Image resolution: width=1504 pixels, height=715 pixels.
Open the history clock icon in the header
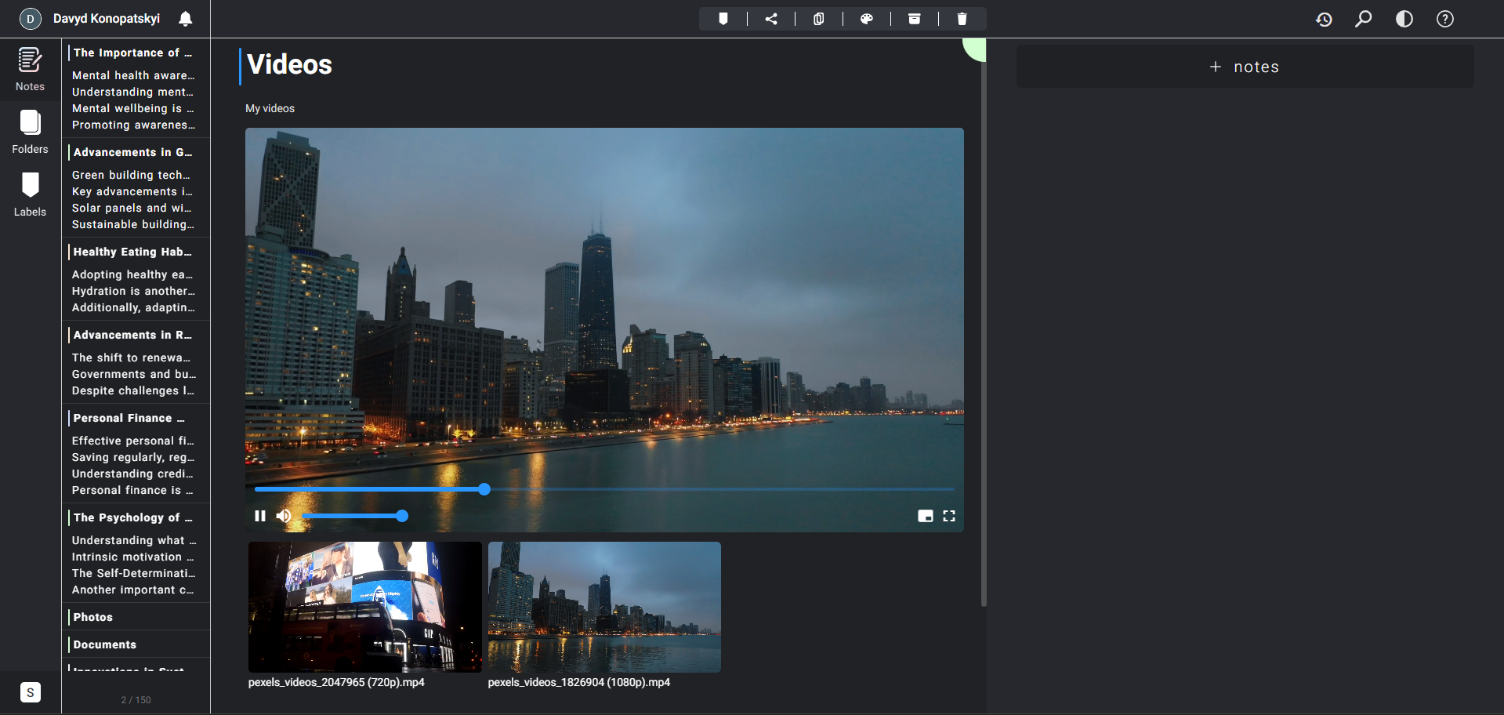pyautogui.click(x=1324, y=19)
